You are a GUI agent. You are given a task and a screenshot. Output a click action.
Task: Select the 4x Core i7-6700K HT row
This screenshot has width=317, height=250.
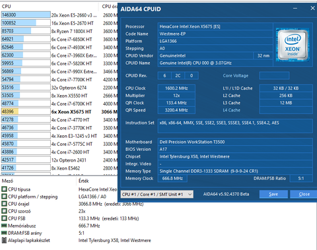59,104
